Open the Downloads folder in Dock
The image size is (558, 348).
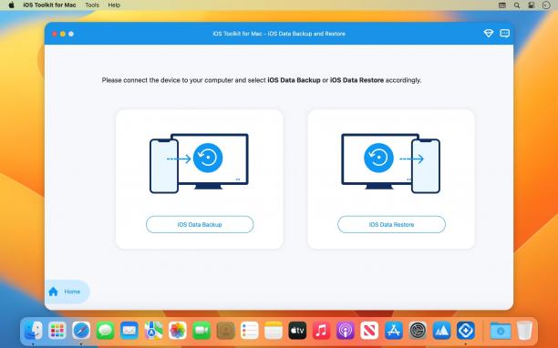tap(501, 331)
